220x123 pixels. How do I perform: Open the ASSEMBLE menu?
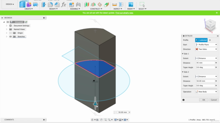click(75, 9)
